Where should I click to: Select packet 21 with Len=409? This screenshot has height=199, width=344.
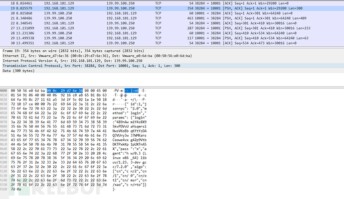point(172,18)
